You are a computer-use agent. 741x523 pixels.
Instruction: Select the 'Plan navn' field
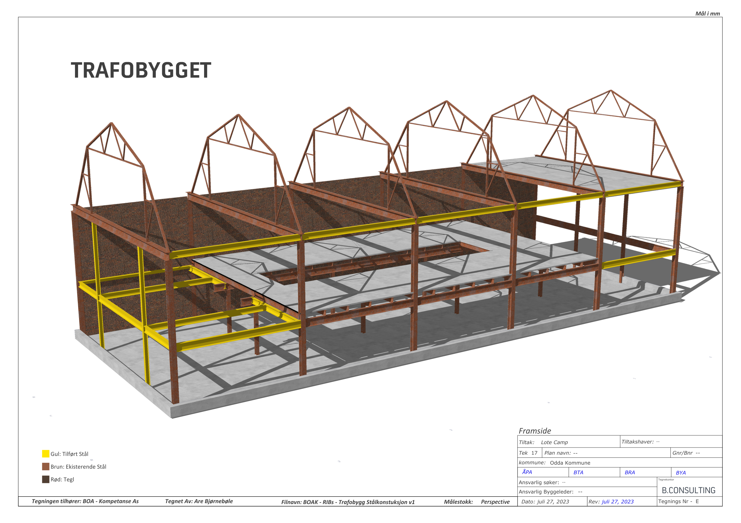(561, 453)
